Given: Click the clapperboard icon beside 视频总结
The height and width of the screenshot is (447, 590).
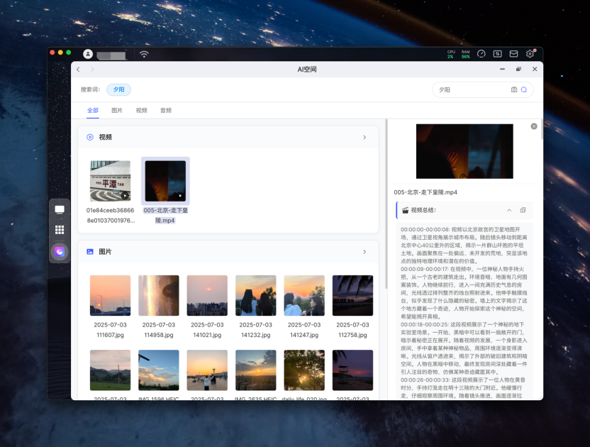Looking at the screenshot, I should 405,210.
